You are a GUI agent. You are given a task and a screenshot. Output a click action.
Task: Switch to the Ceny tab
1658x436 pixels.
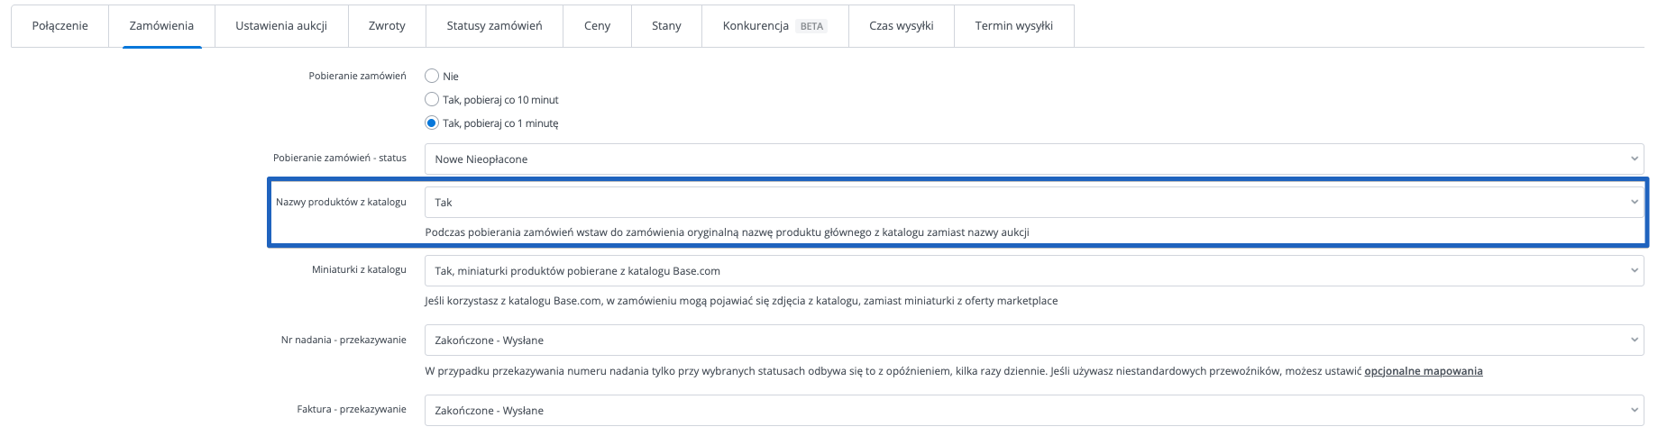point(597,26)
